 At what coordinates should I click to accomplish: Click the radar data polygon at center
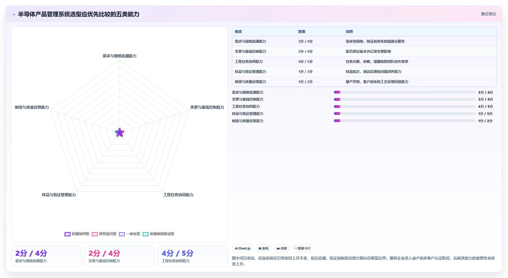(120, 133)
